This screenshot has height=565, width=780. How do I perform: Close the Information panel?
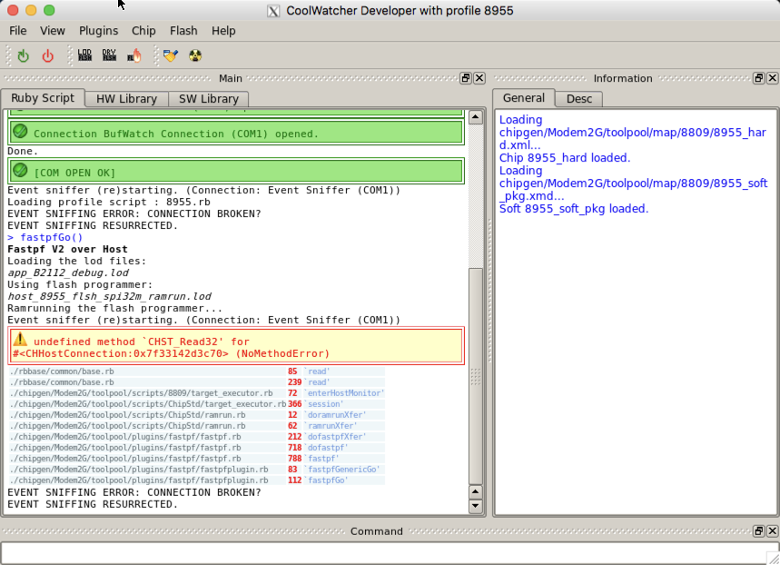pyautogui.click(x=773, y=78)
